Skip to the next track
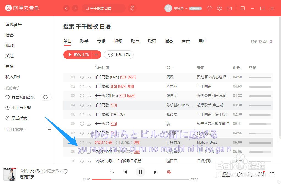 tap(156, 172)
